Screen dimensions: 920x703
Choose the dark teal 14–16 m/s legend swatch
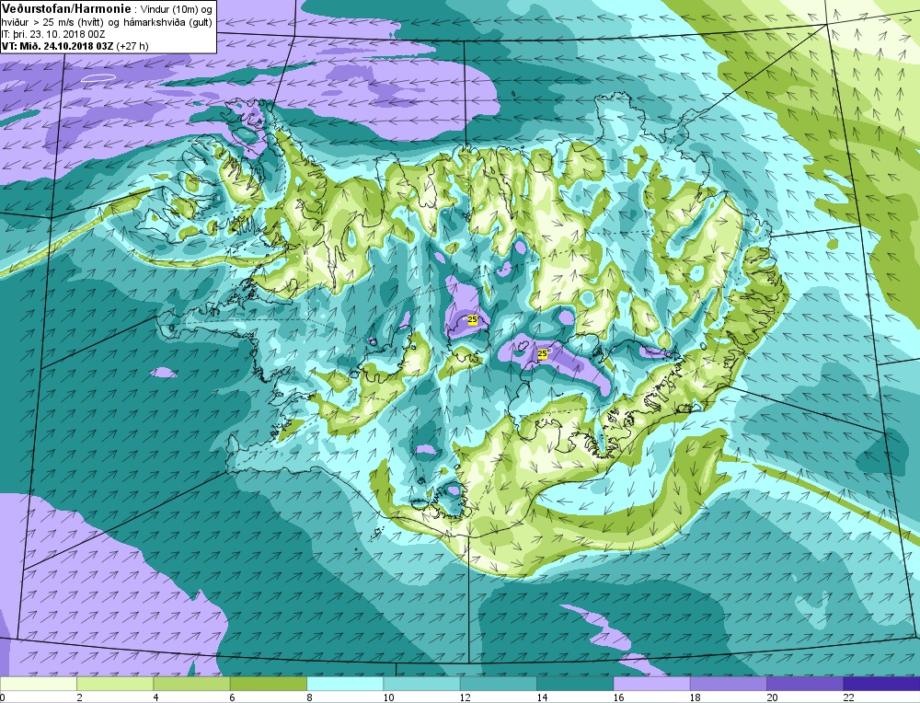575,684
